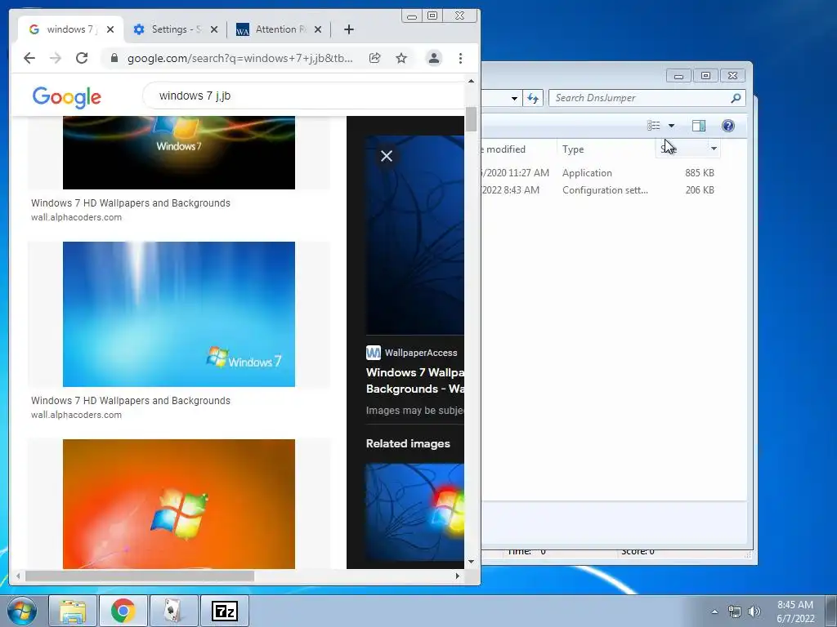Open the orange Windows logo wallpaper thumbnail
The width and height of the screenshot is (837, 627).
point(179,504)
